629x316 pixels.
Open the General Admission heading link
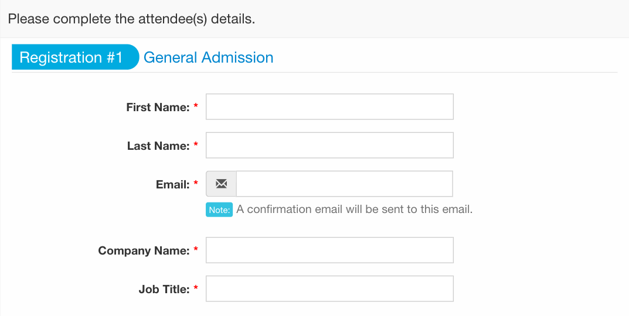208,57
